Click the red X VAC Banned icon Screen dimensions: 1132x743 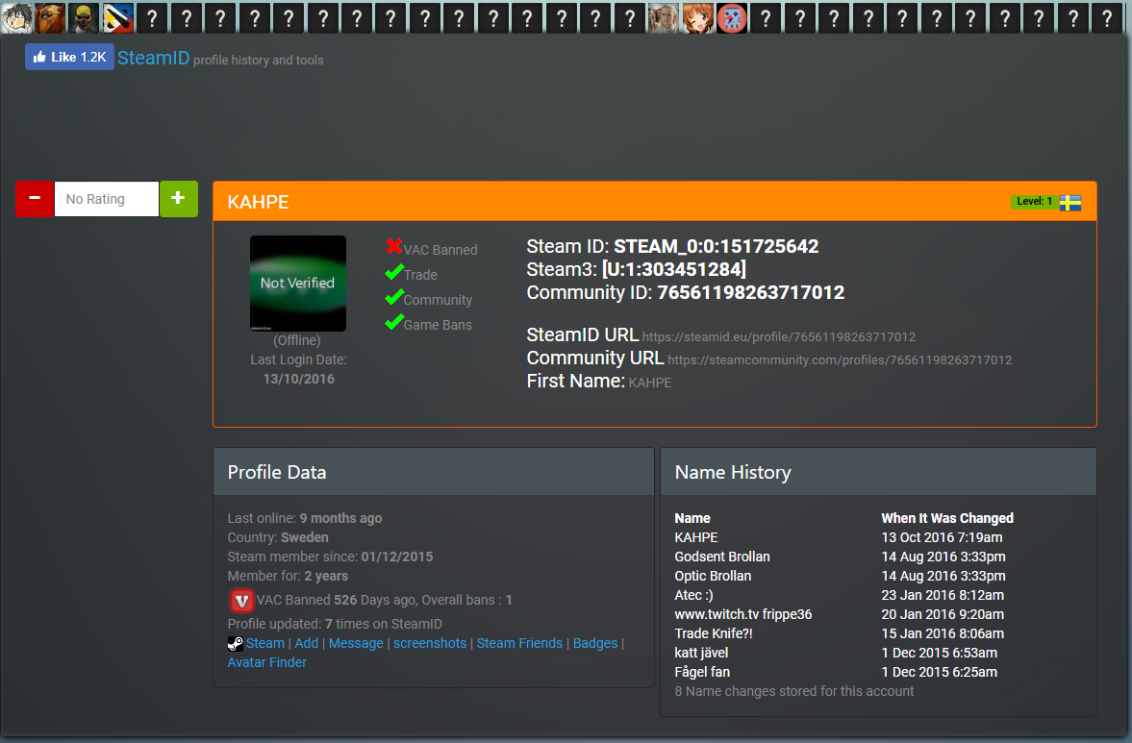(x=393, y=247)
